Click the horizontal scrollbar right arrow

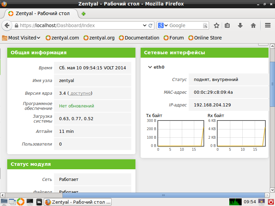(267, 195)
